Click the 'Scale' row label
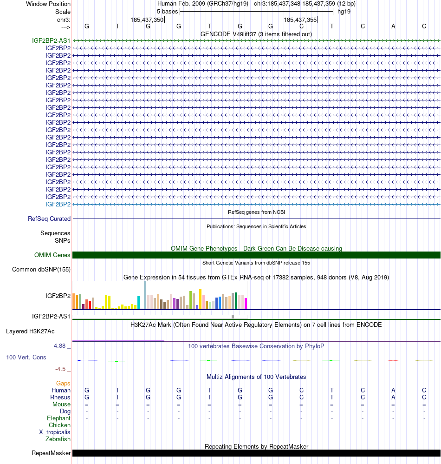 coord(63,12)
